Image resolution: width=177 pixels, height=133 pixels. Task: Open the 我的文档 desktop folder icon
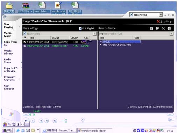pos(9,8)
